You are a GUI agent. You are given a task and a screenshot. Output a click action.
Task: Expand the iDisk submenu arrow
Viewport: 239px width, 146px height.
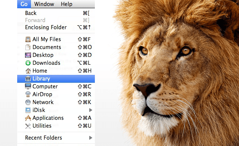click(x=90, y=110)
